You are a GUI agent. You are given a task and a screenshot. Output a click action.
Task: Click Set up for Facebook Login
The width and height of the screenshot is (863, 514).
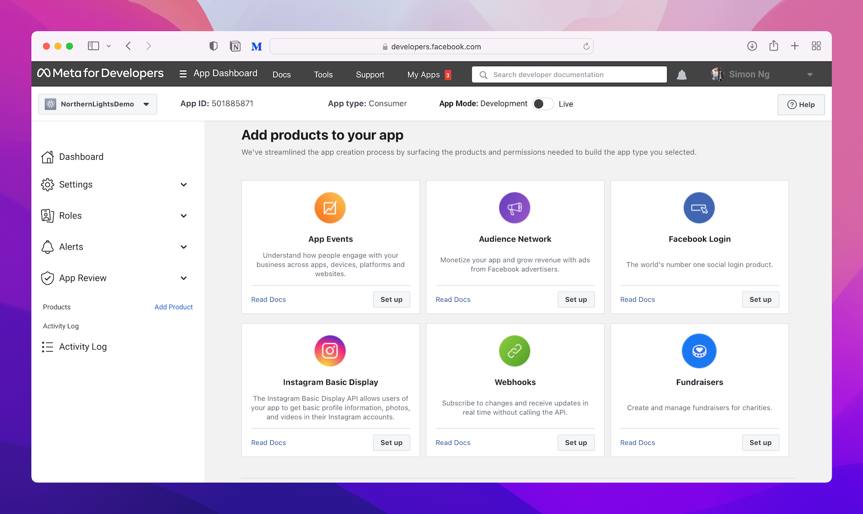[x=760, y=299]
